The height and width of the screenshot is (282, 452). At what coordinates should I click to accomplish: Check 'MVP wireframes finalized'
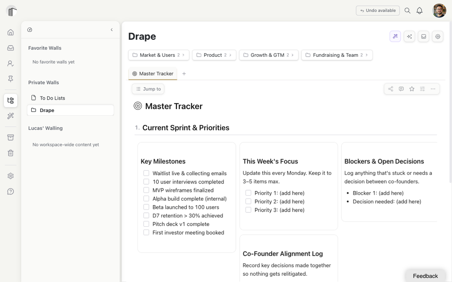[x=146, y=190]
